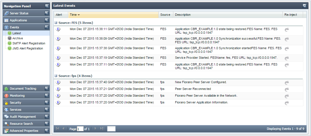Click the page number input field
Screen dimensions: 311x136
[80, 129]
